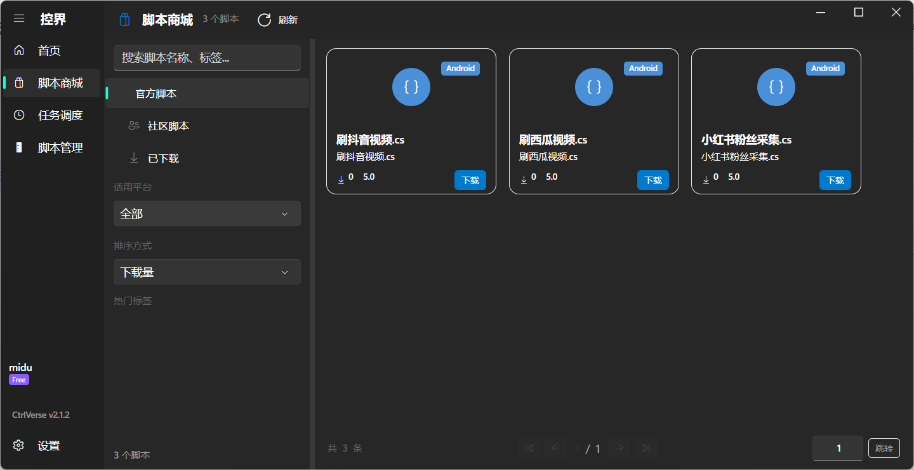
Task: Go to first page with pagination icon
Action: 529,448
